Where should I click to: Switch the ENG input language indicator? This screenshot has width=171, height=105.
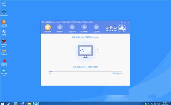click(x=158, y=104)
